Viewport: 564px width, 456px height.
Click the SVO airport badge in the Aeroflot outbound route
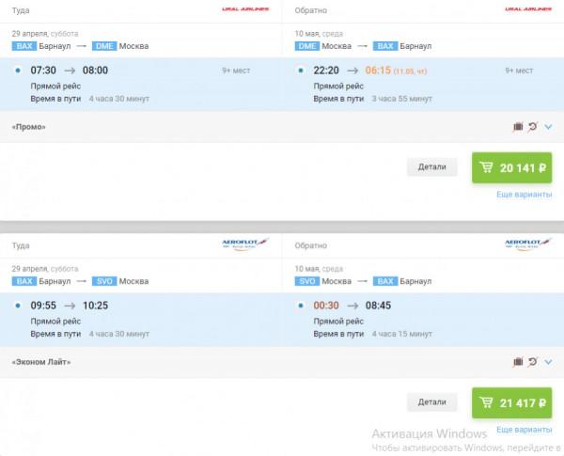tap(104, 281)
